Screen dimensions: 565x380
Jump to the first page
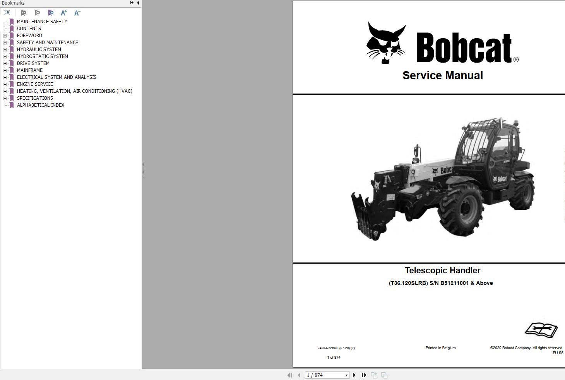point(290,375)
